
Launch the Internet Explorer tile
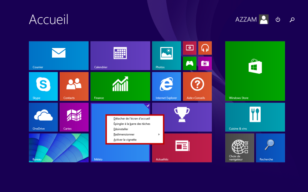[x=166, y=86]
